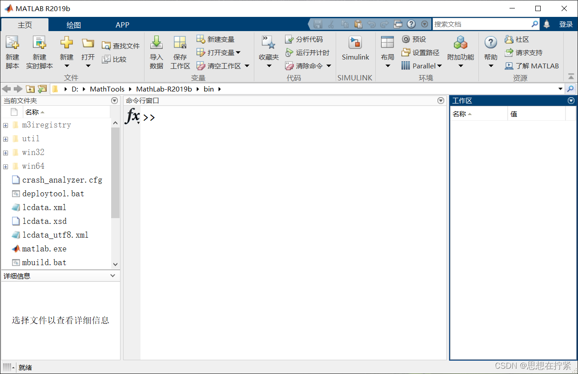Viewport: 578px width, 374px height.
Task: Click the address bar search icon
Action: tap(570, 89)
